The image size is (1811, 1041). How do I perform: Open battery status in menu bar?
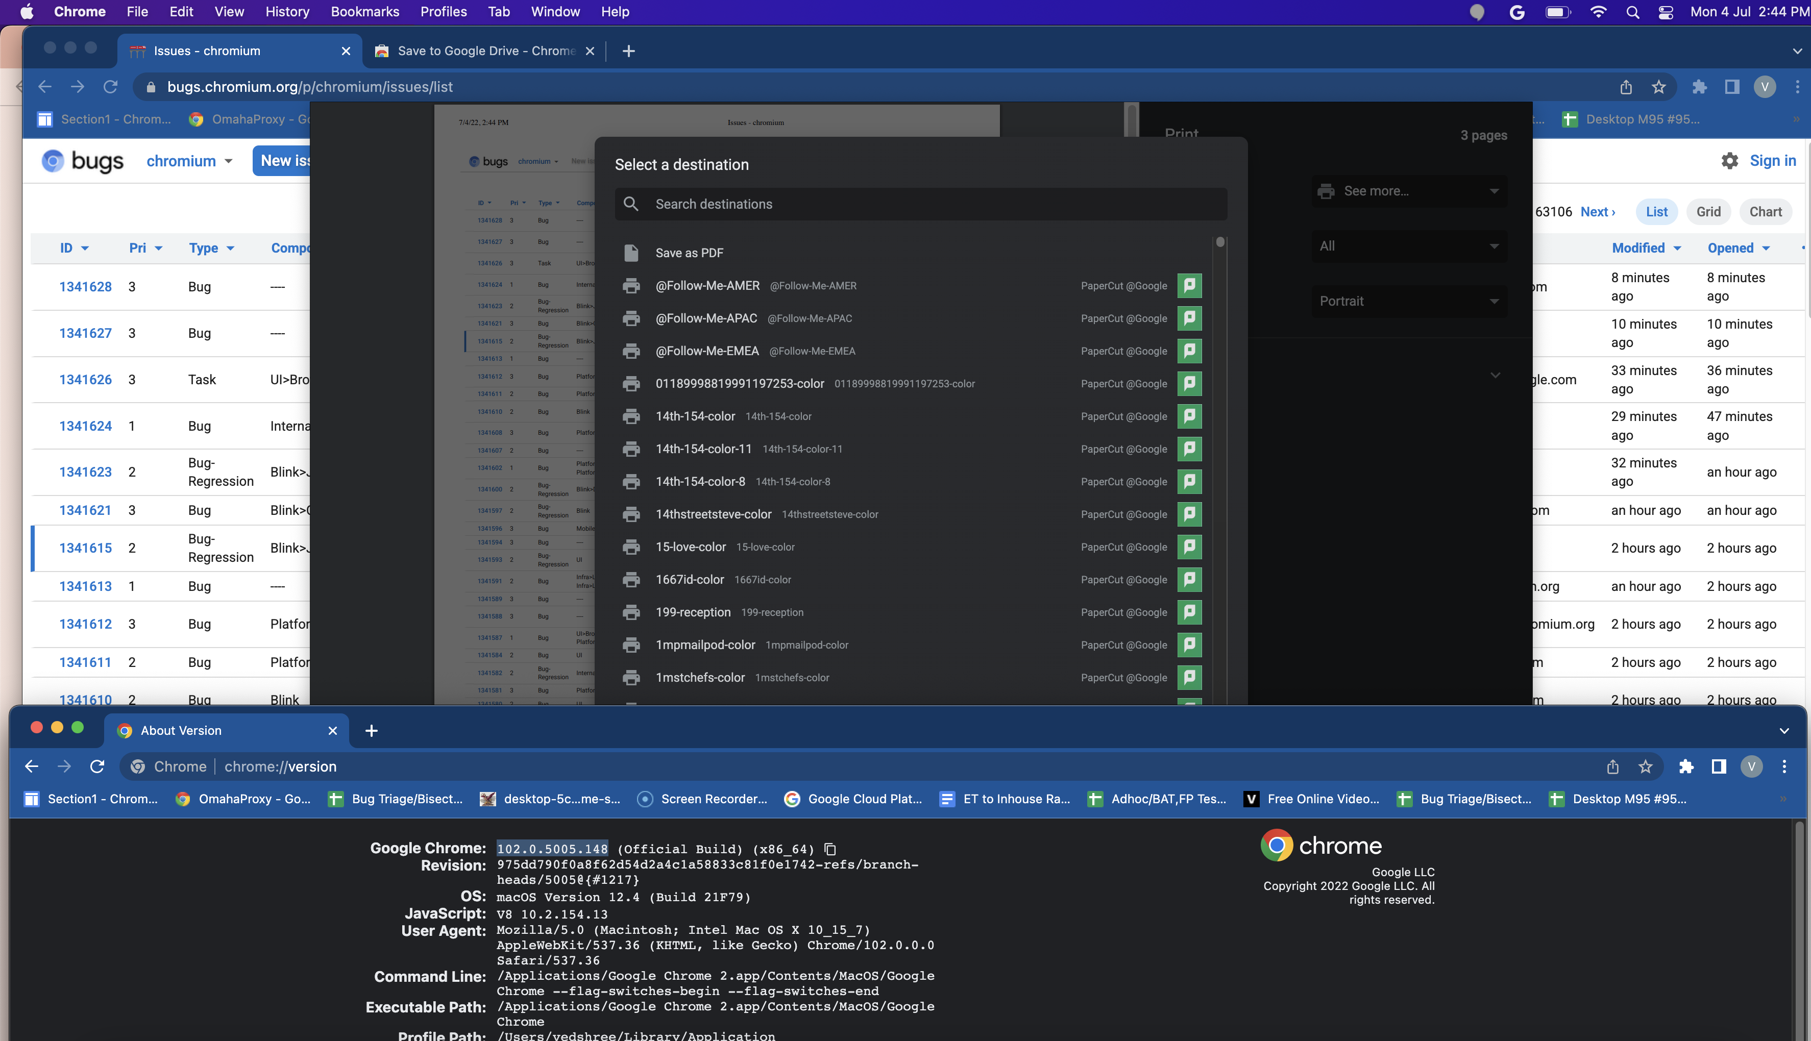click(x=1557, y=12)
